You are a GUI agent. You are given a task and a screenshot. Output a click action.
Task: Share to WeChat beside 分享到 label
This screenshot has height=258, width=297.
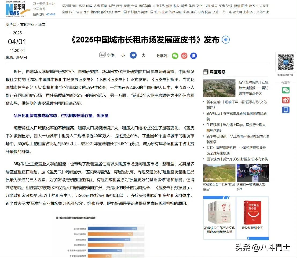click(175, 56)
